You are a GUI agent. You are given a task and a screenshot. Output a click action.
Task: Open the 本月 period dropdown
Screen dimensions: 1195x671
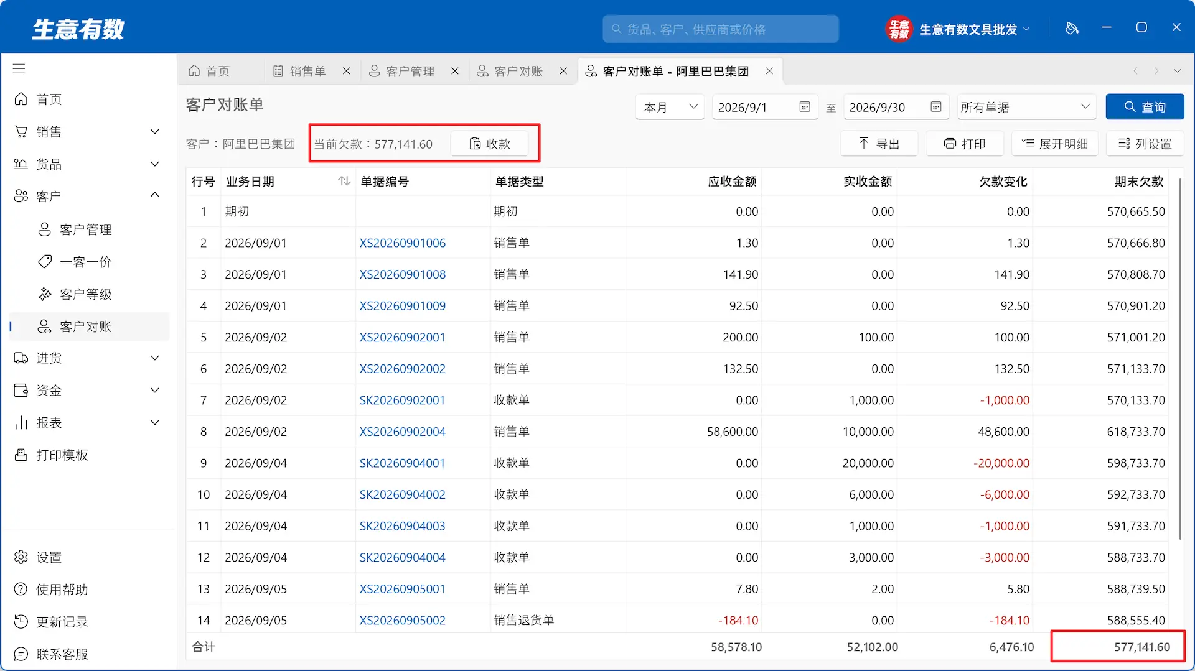[670, 107]
